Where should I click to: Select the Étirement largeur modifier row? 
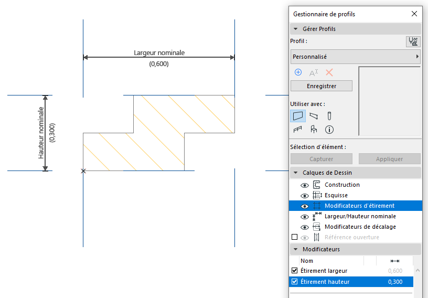tap(351, 271)
